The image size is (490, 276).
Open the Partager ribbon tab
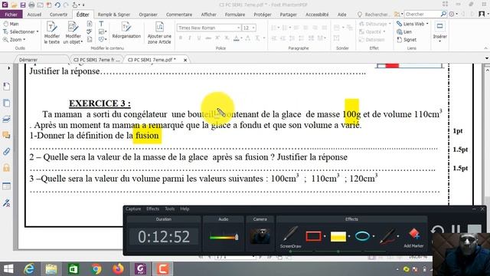point(288,15)
